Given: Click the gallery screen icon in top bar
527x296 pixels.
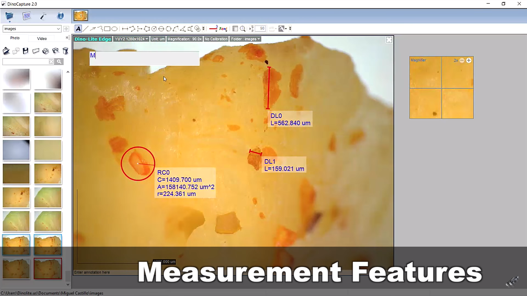Looking at the screenshot, I should point(27,16).
